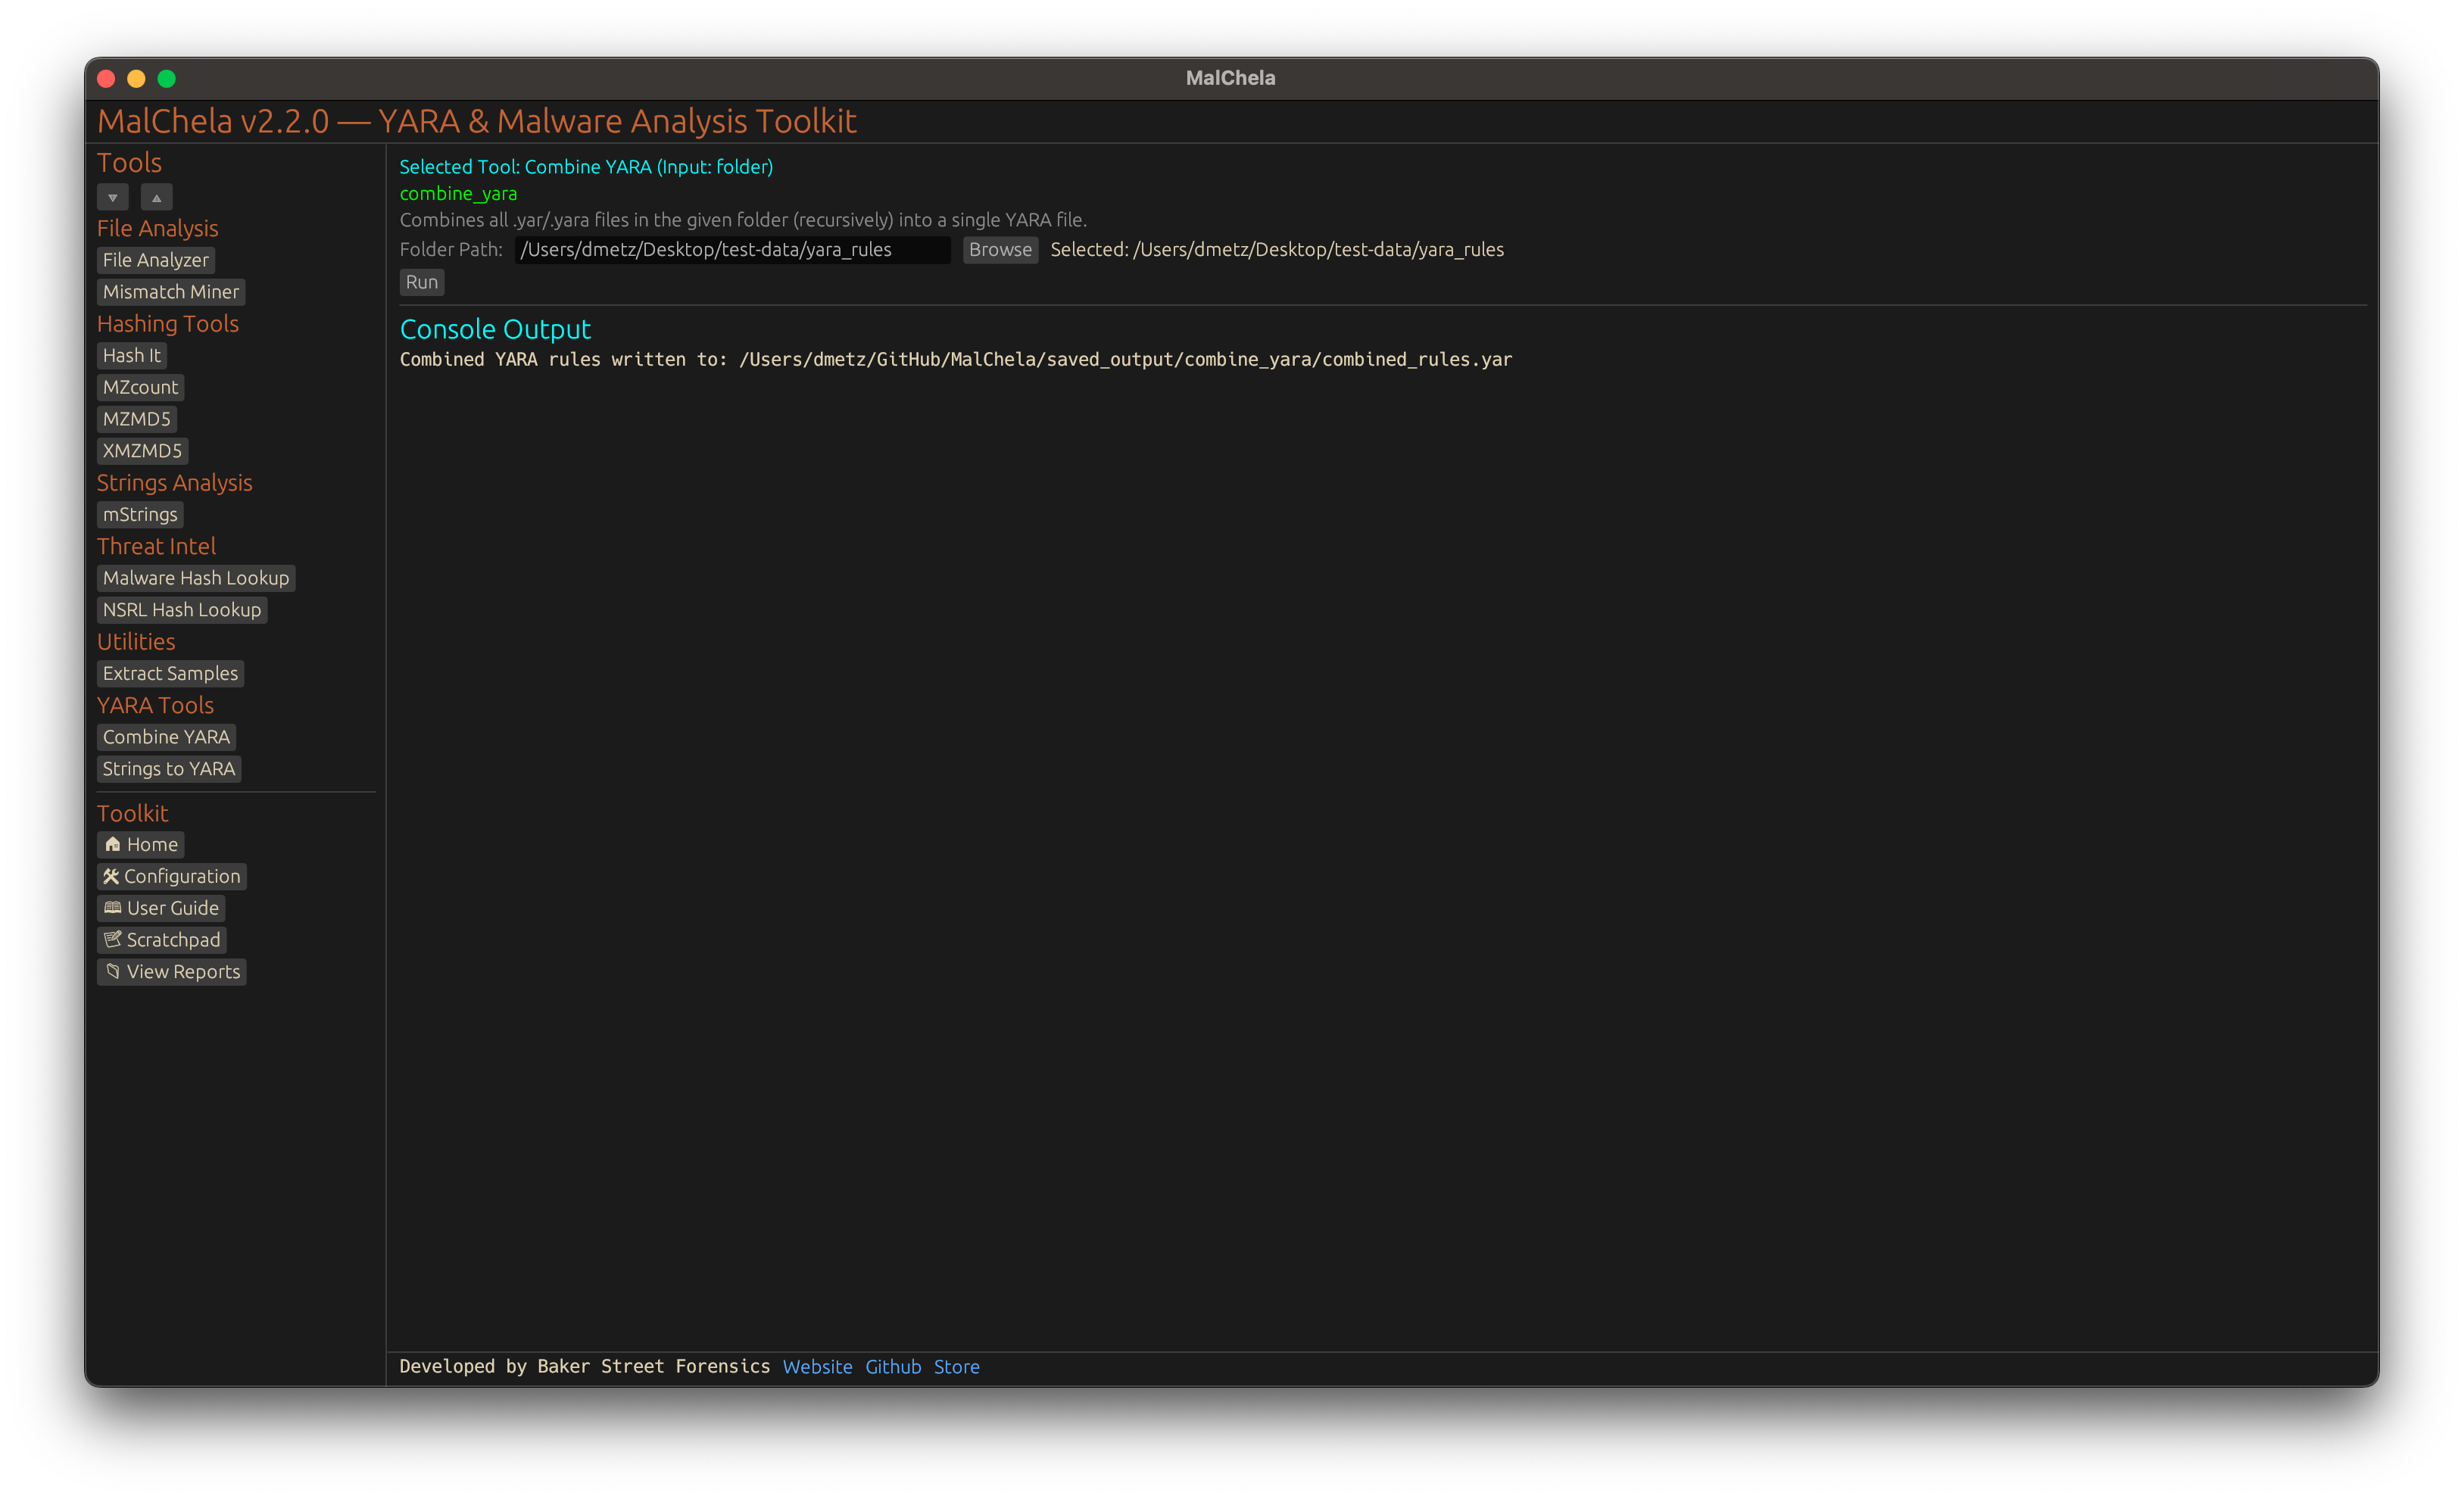Viewport: 2464px width, 1499px height.
Task: Click the Utilities category heading
Action: coord(136,642)
